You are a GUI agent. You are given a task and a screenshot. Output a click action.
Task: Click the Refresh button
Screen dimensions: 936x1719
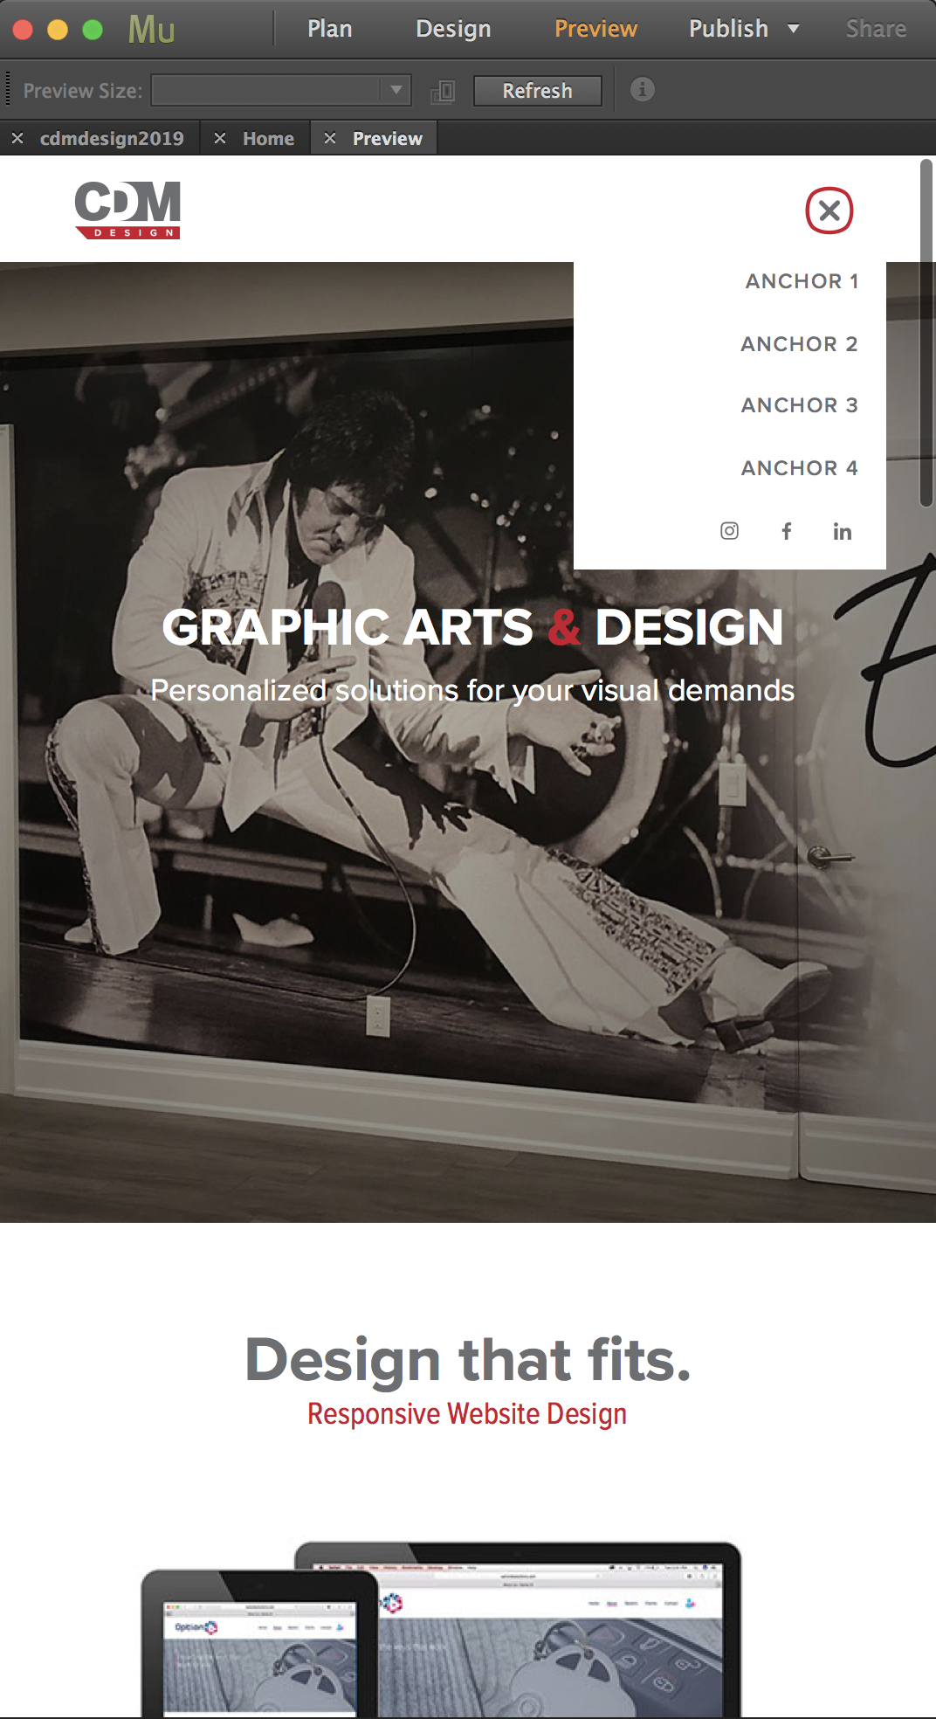(537, 91)
